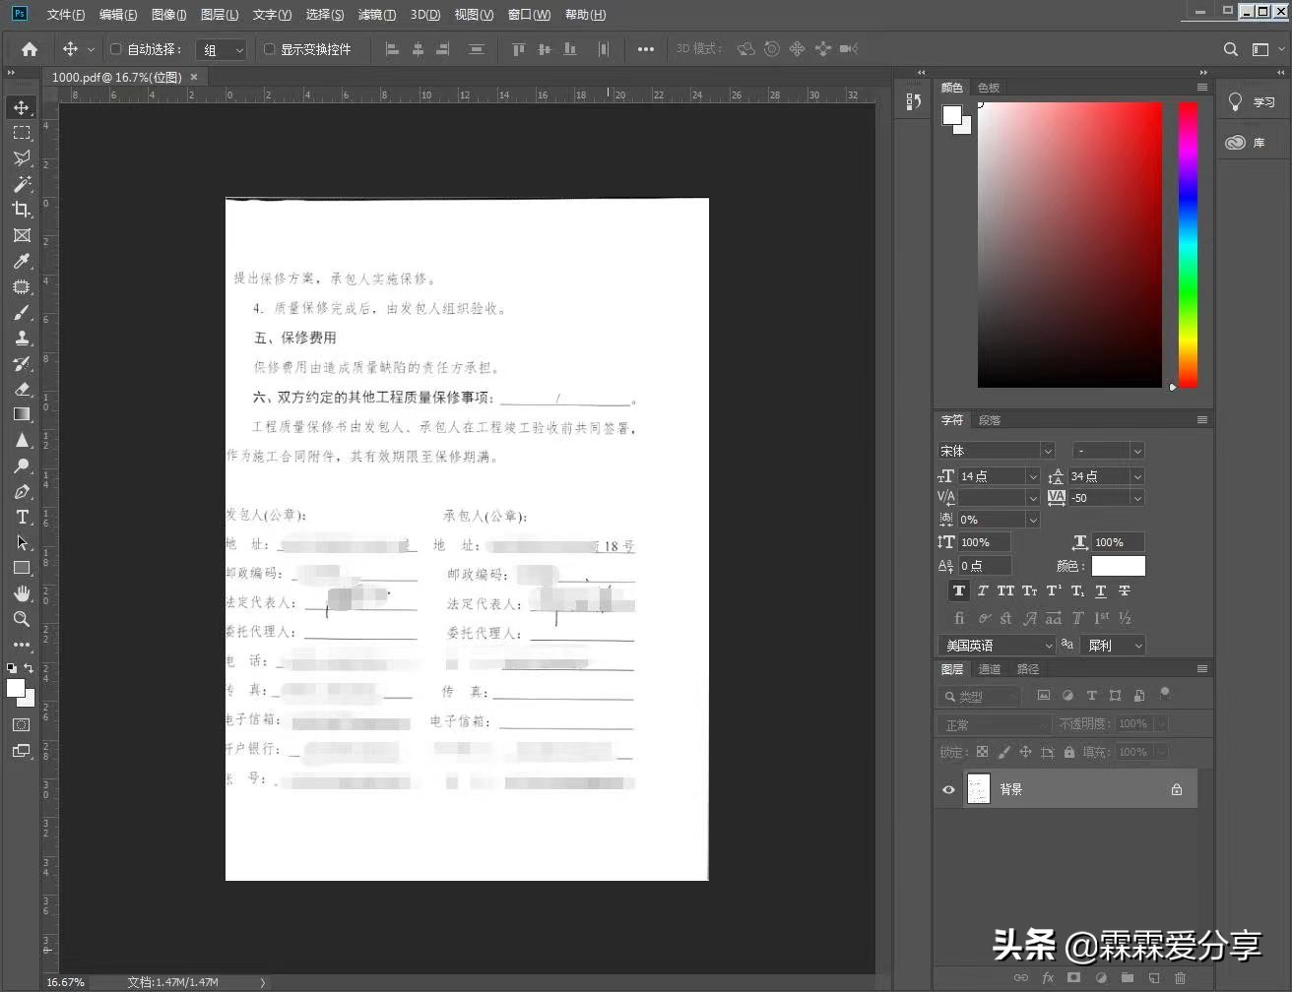Click the delete layer trash icon

pyautogui.click(x=1180, y=978)
